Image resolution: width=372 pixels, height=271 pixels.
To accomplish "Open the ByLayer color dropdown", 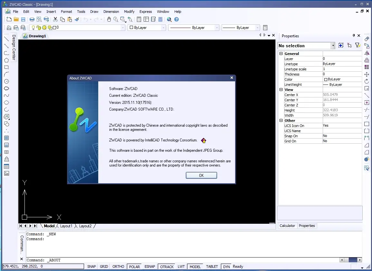I will pos(163,28).
